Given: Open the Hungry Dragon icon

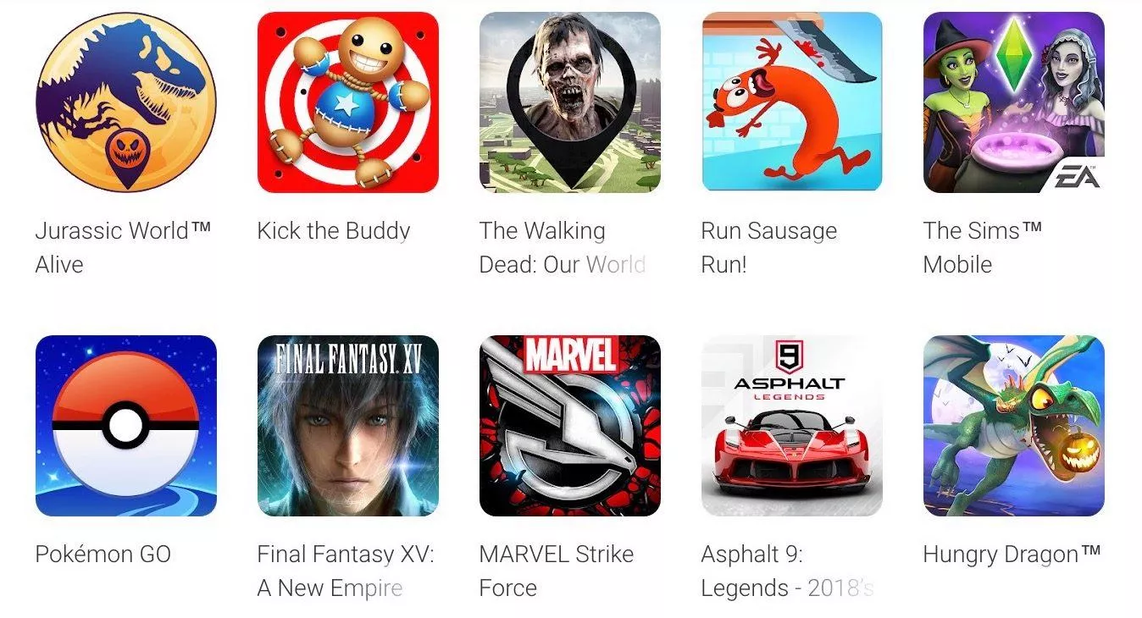Looking at the screenshot, I should 1014,426.
